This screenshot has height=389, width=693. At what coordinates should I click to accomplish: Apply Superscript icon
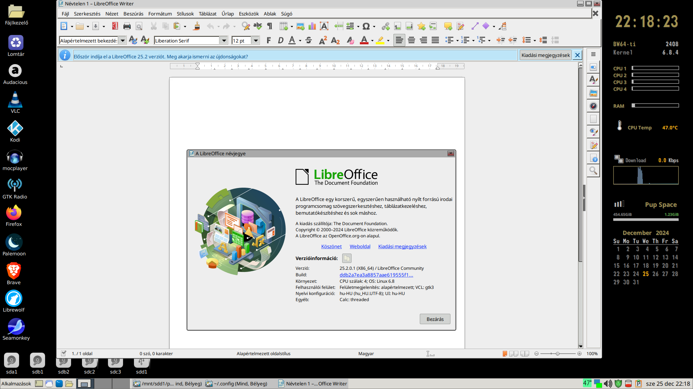[x=323, y=40]
